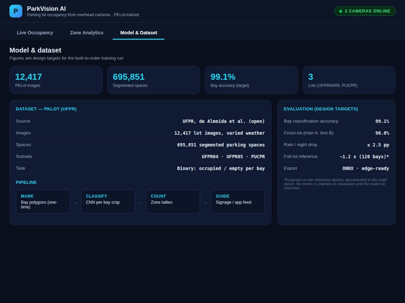Click the Export ONNX edge-ready row
The height and width of the screenshot is (303, 405).
coord(336,168)
